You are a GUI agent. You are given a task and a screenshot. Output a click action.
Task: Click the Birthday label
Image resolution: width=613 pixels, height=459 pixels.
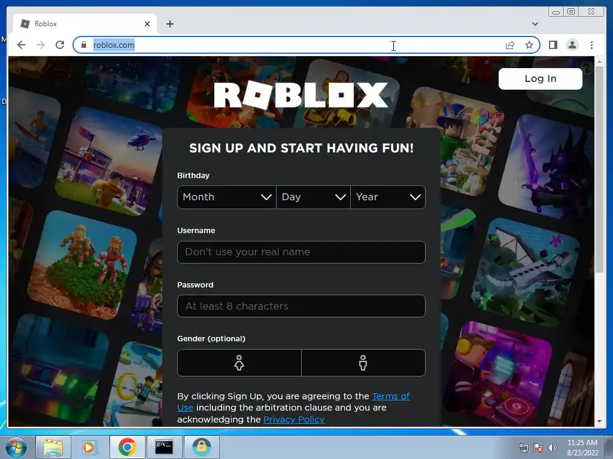click(193, 176)
